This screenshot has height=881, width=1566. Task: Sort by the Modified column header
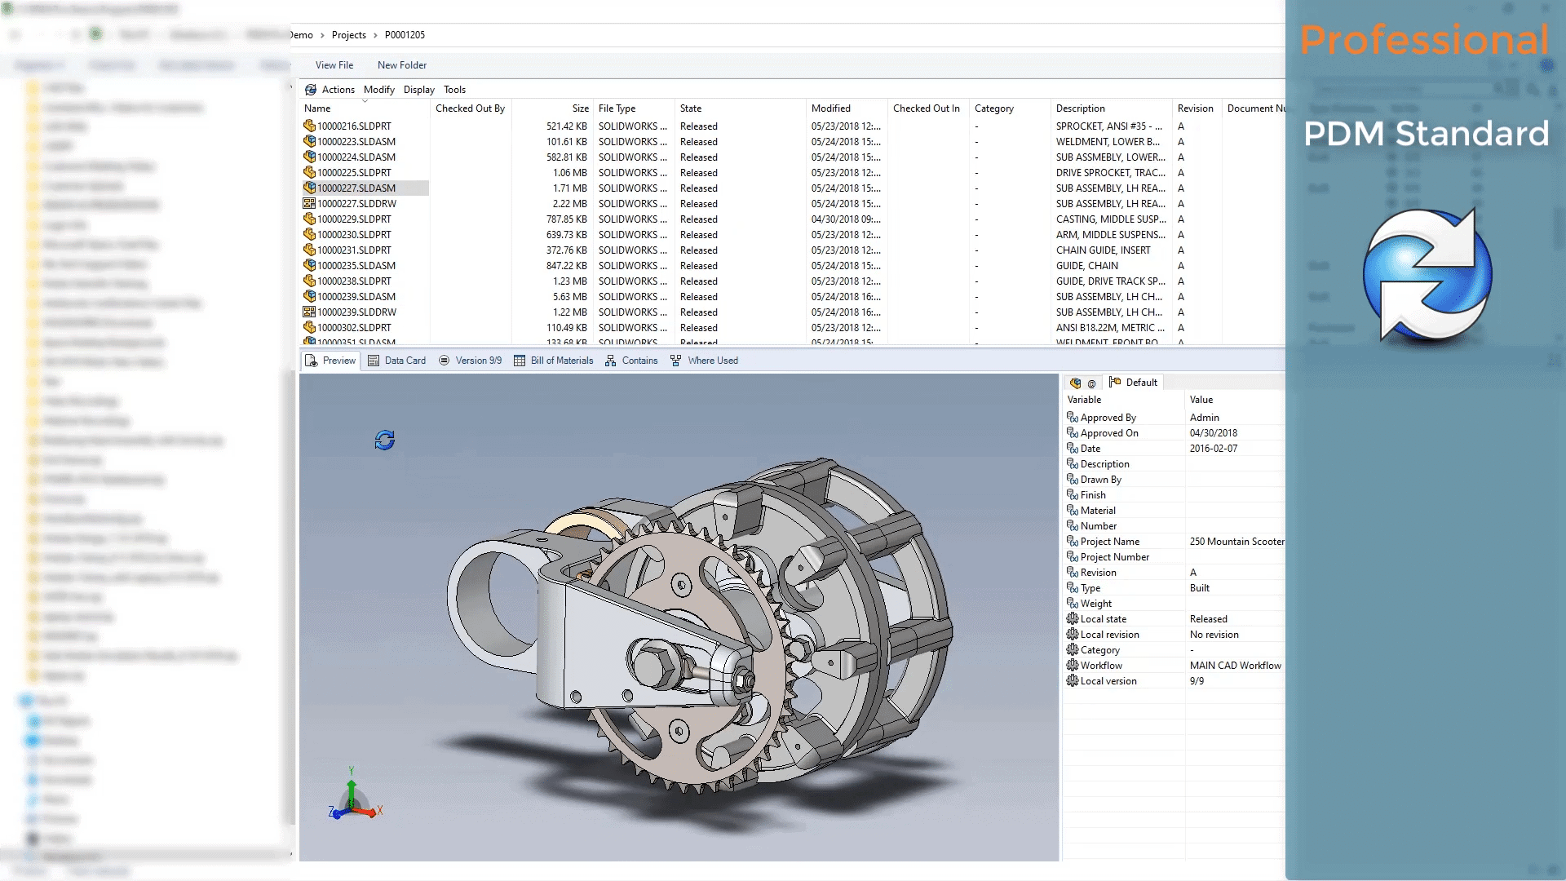(847, 108)
